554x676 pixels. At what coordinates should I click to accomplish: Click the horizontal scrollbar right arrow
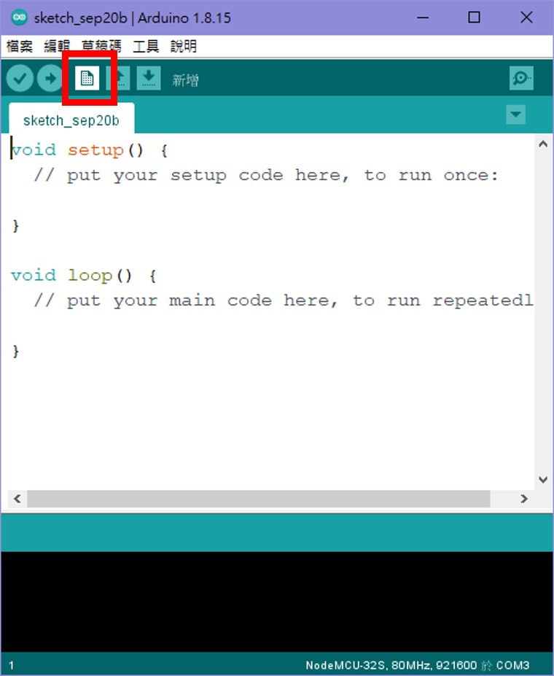[x=524, y=499]
